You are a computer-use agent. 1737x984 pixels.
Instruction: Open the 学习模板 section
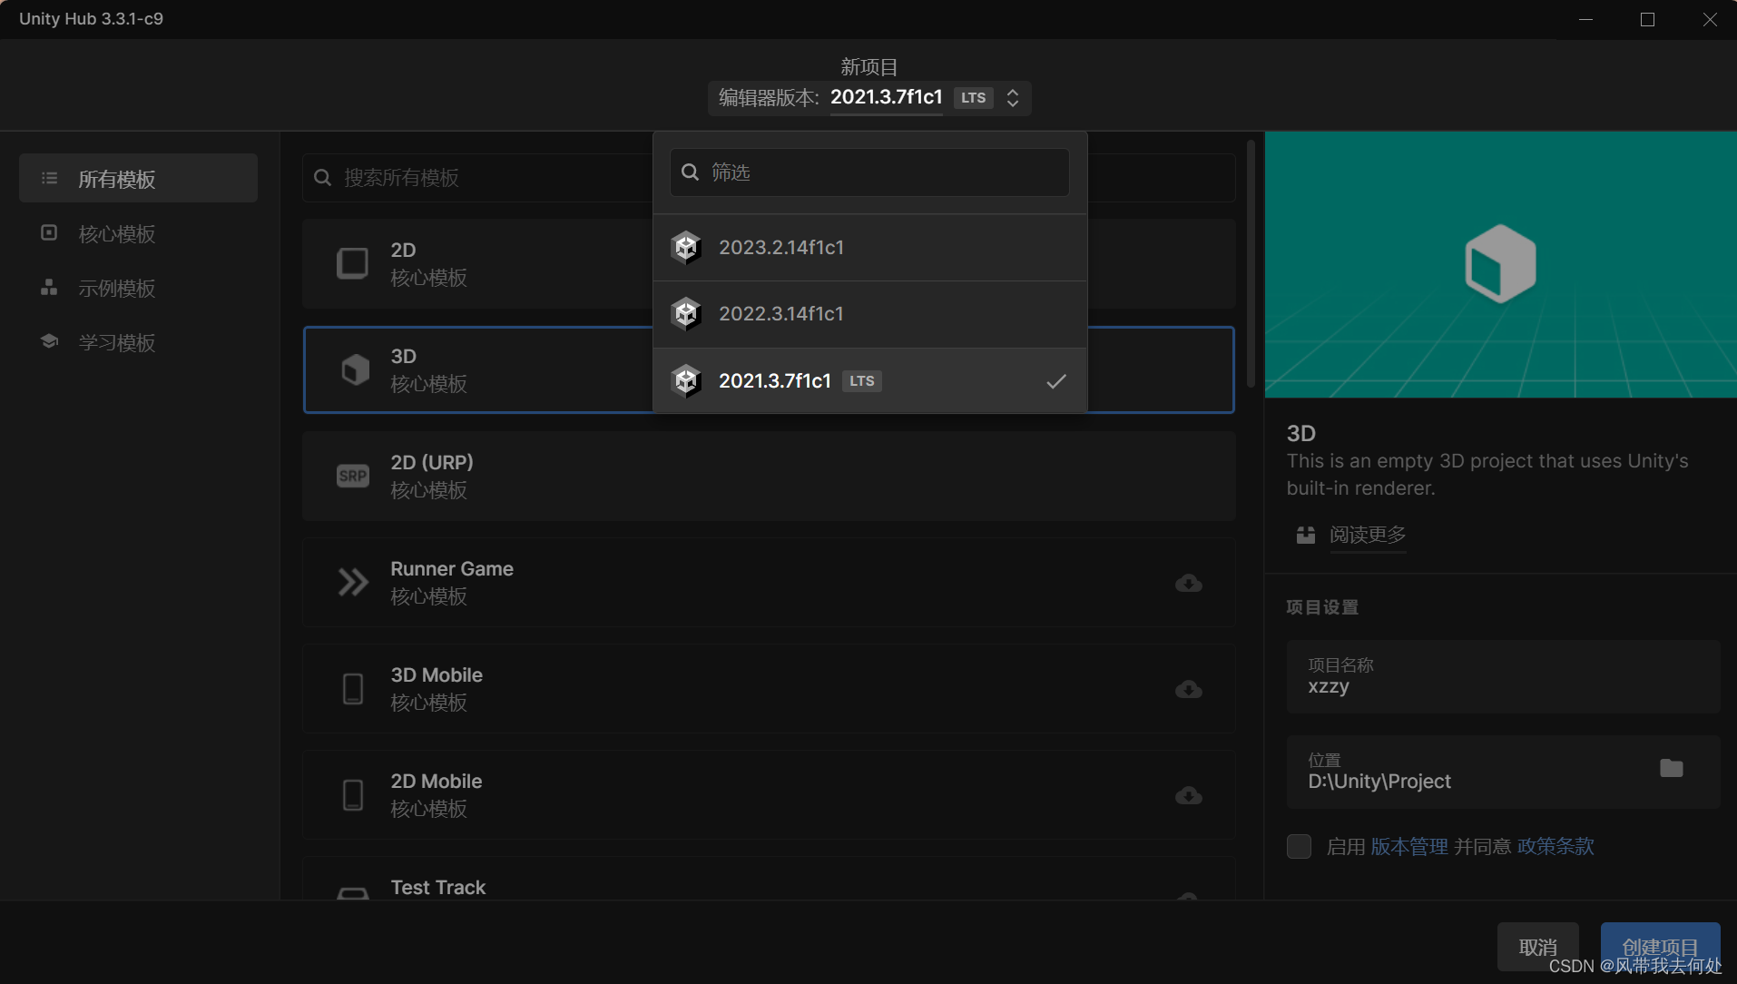119,342
